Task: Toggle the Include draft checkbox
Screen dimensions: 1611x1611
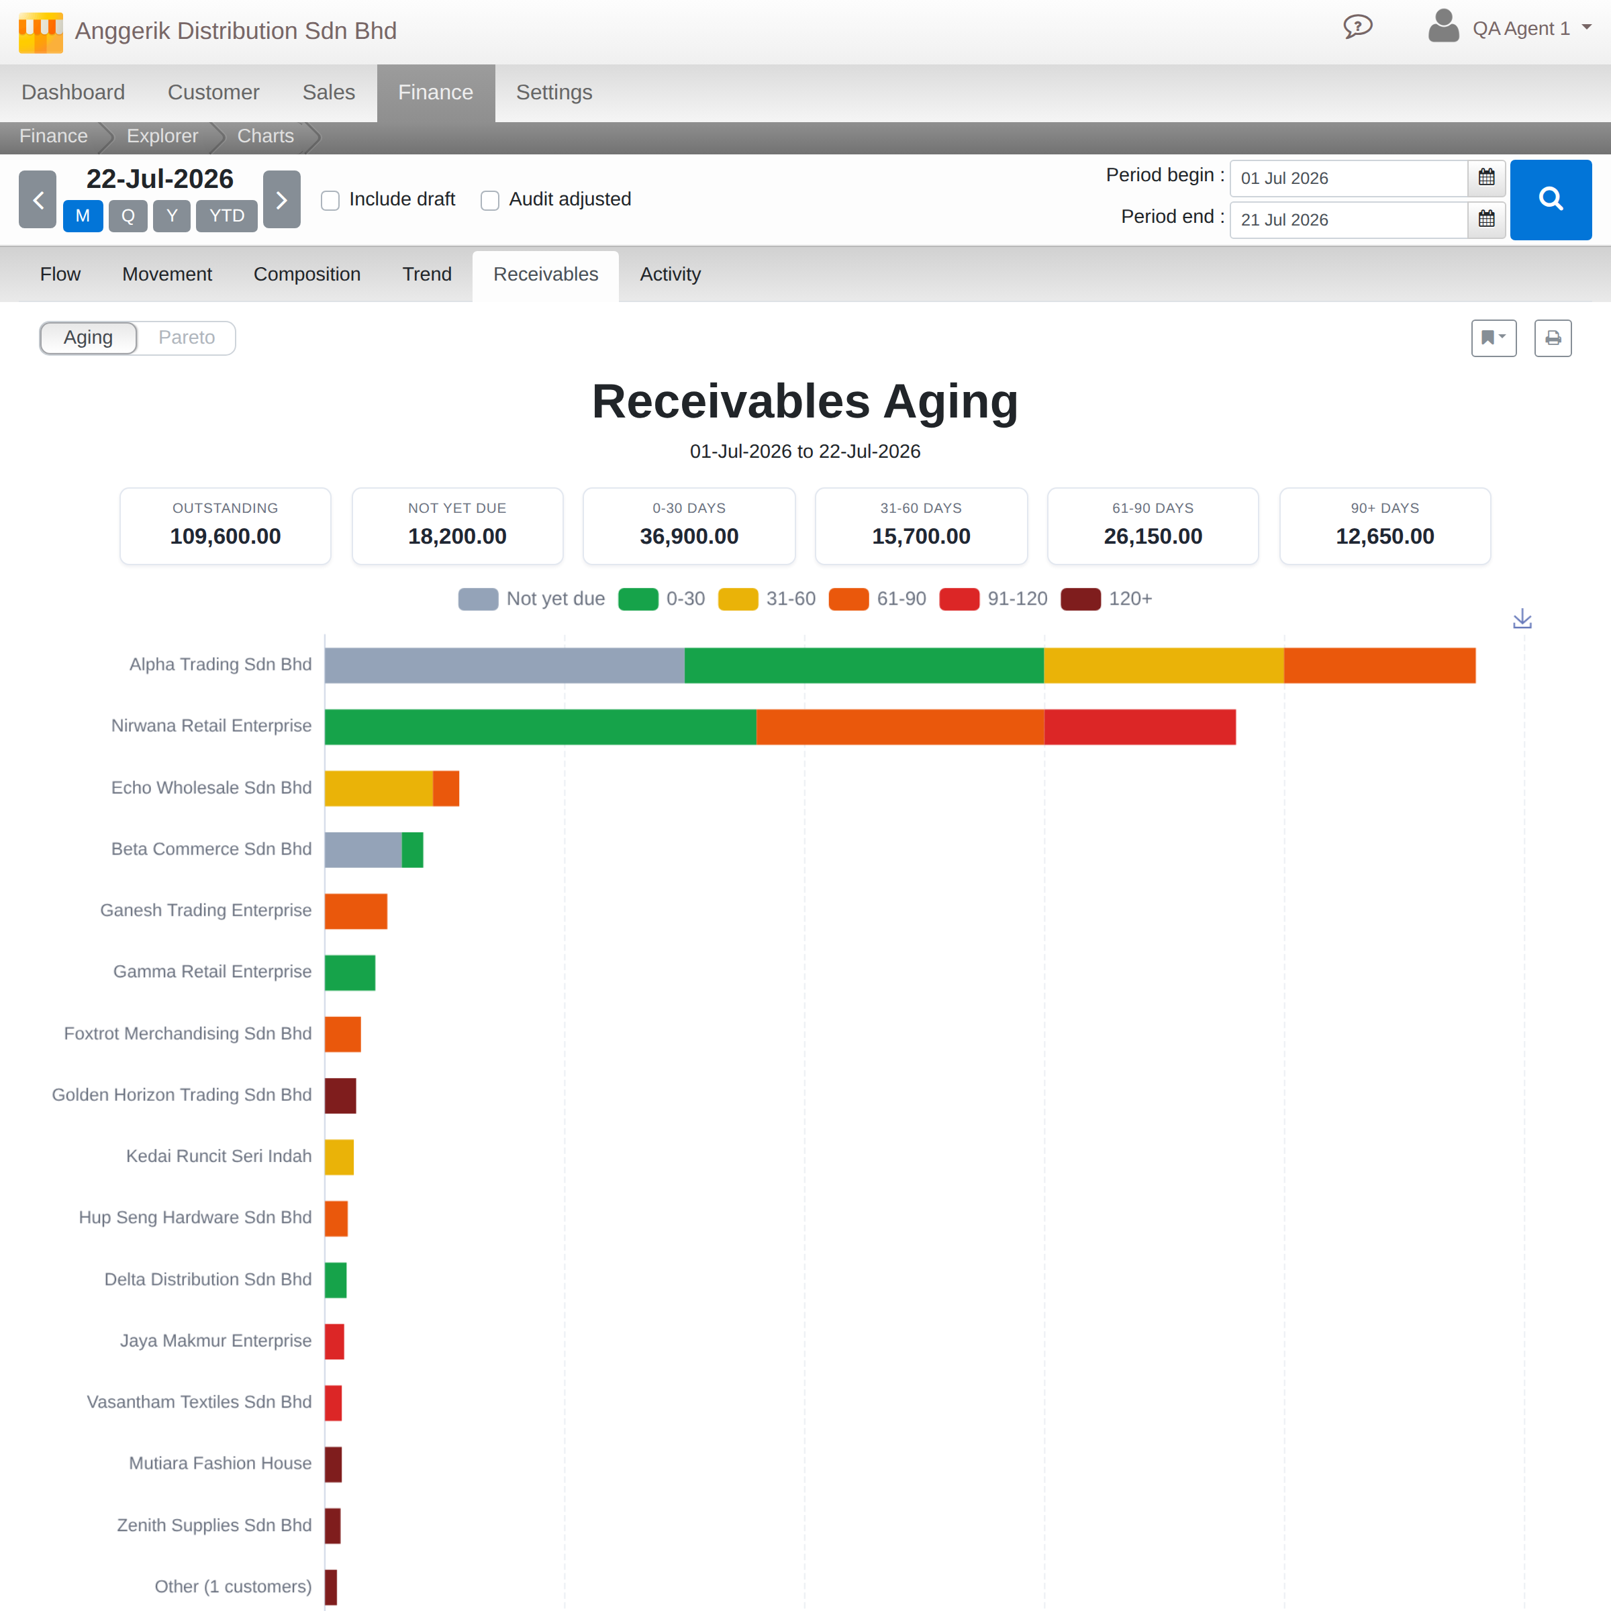Action: tap(330, 200)
